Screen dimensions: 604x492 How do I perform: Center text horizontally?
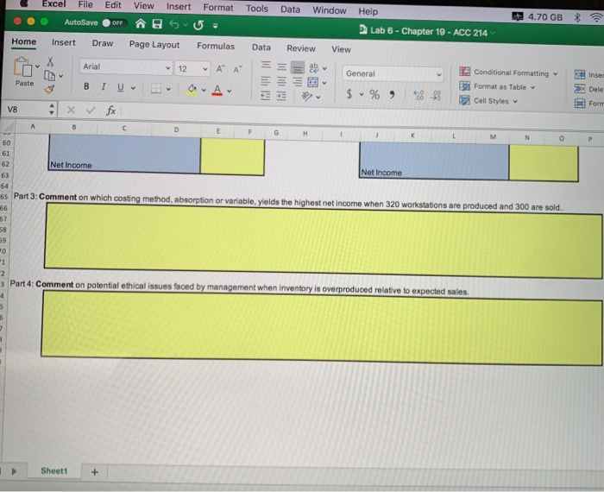281,81
